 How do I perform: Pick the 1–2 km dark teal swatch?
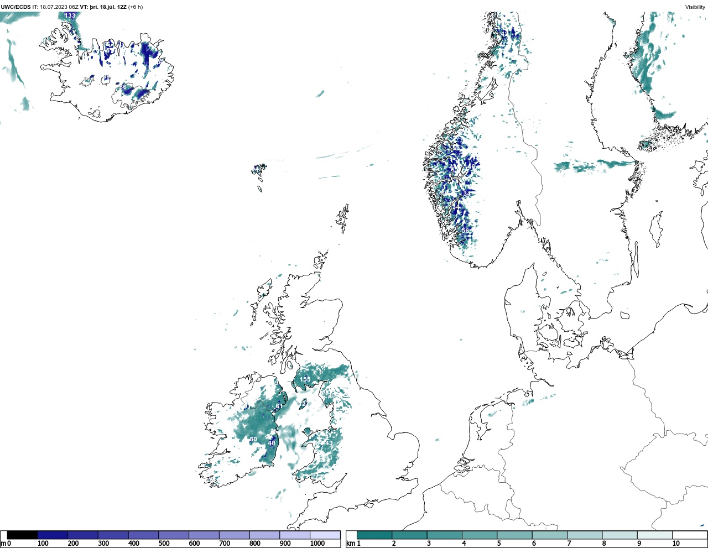374,535
